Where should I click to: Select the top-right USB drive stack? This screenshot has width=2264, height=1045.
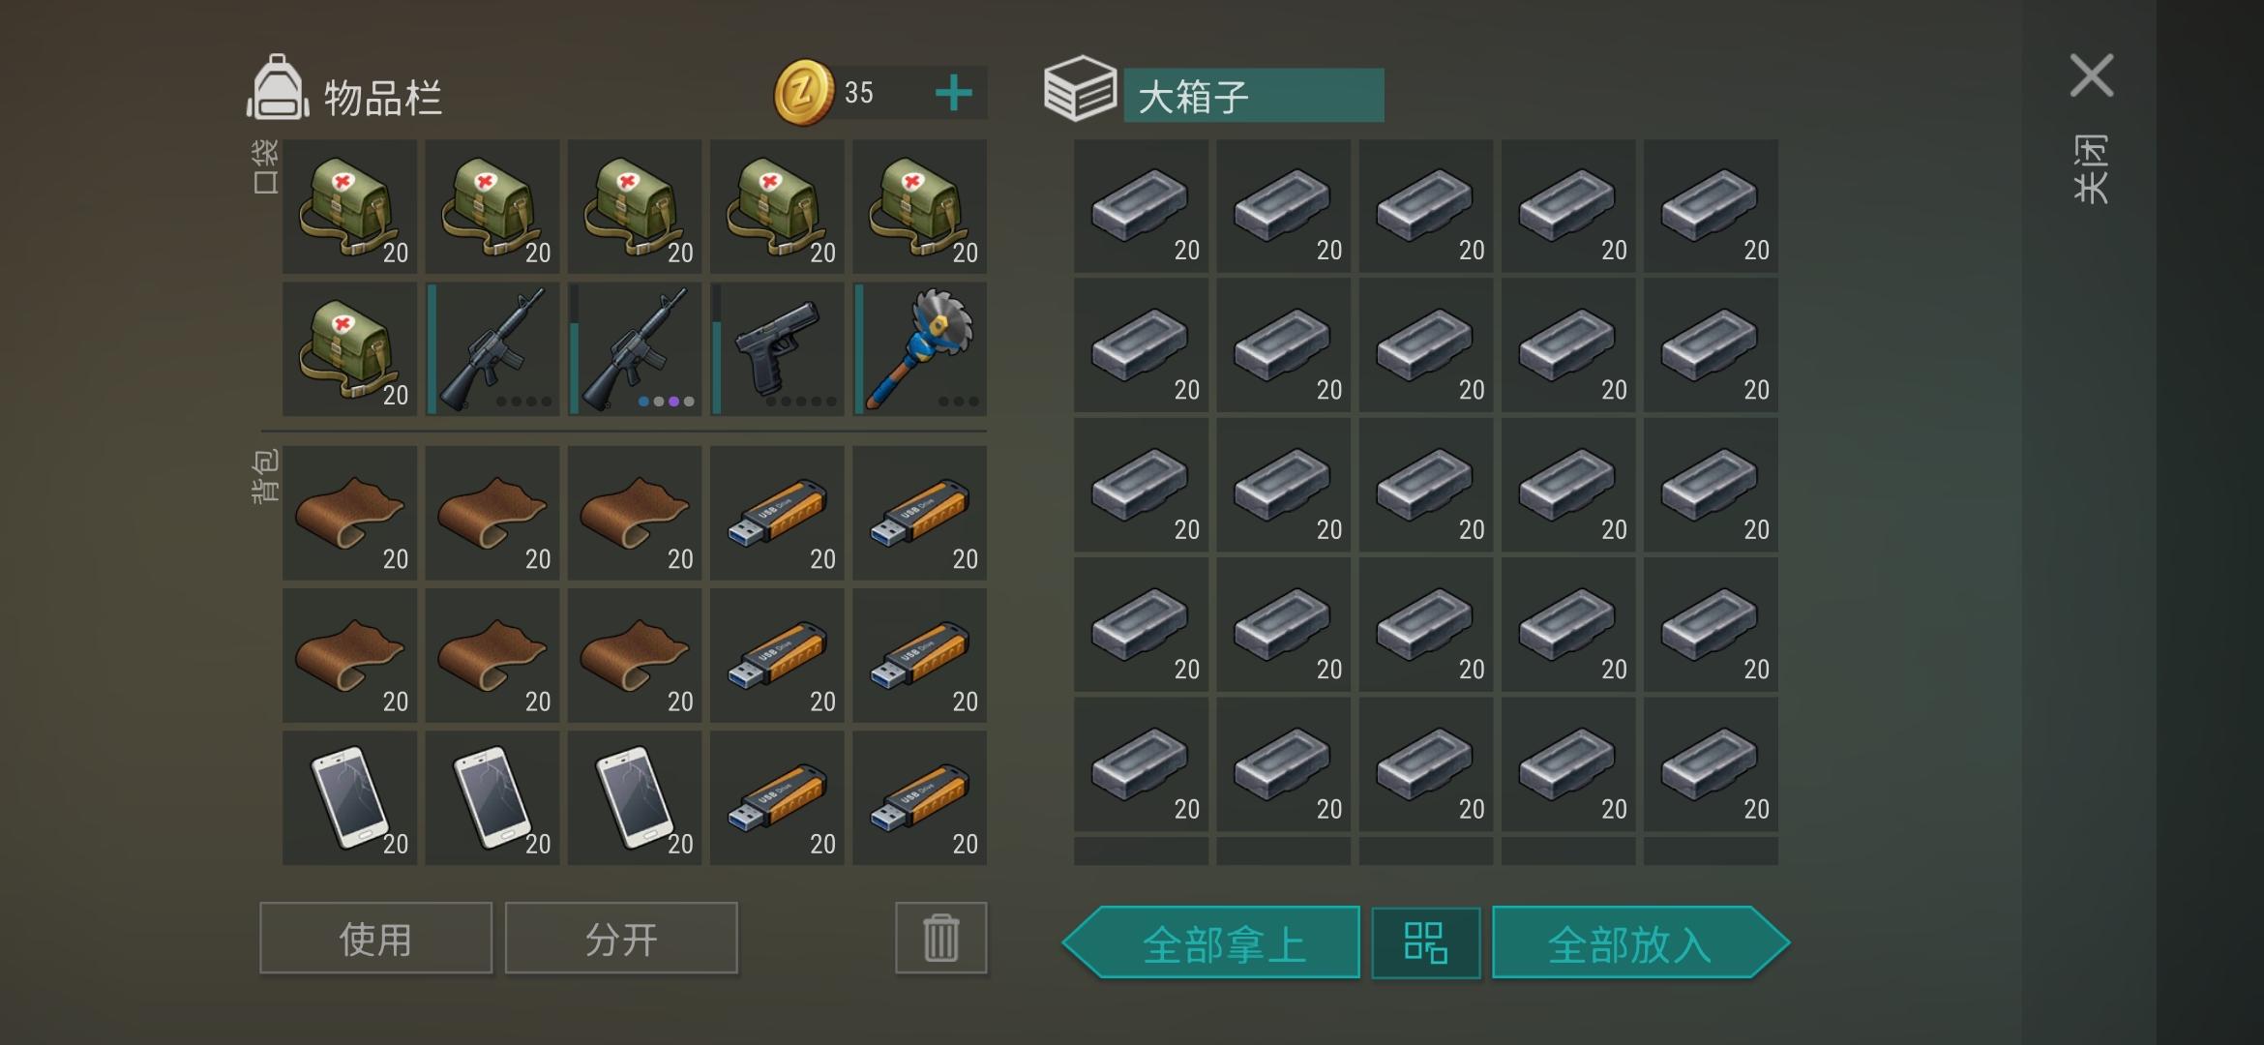click(920, 513)
